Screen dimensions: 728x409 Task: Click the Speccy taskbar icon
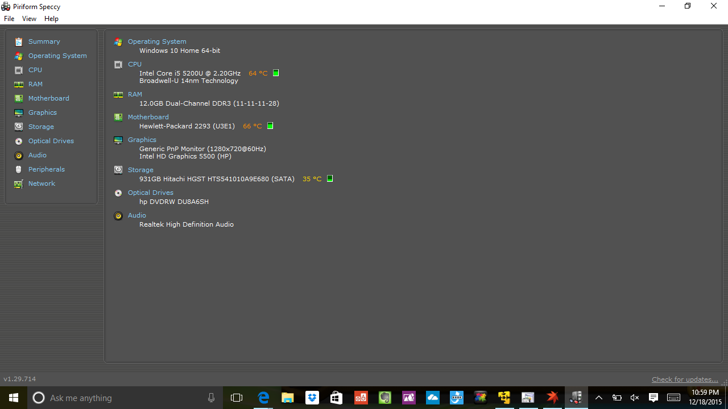[x=576, y=398]
